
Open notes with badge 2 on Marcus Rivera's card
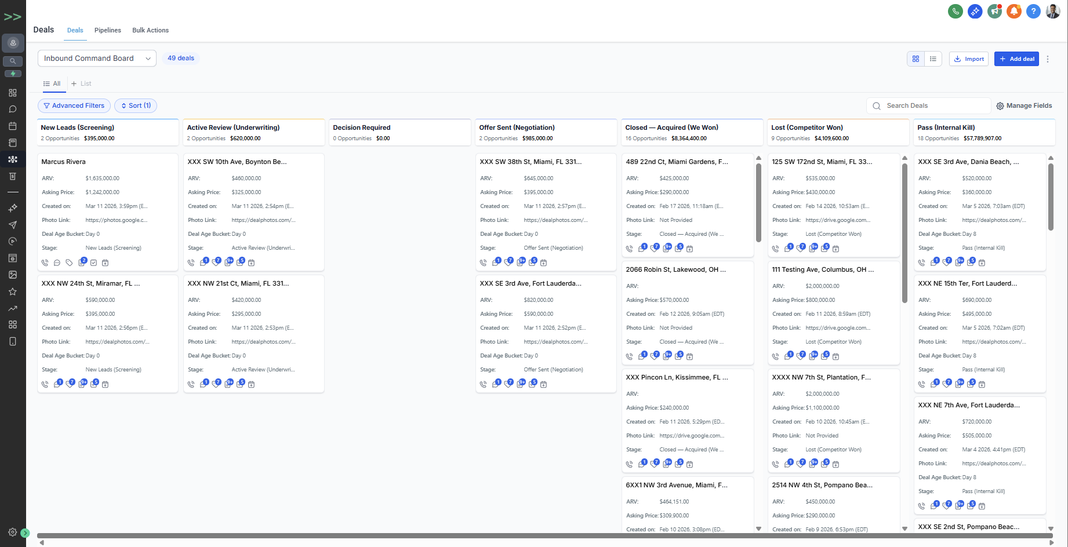click(x=82, y=262)
